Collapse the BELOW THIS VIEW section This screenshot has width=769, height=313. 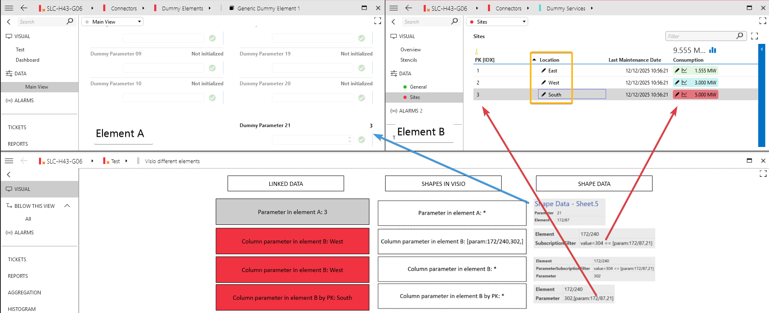[67, 206]
